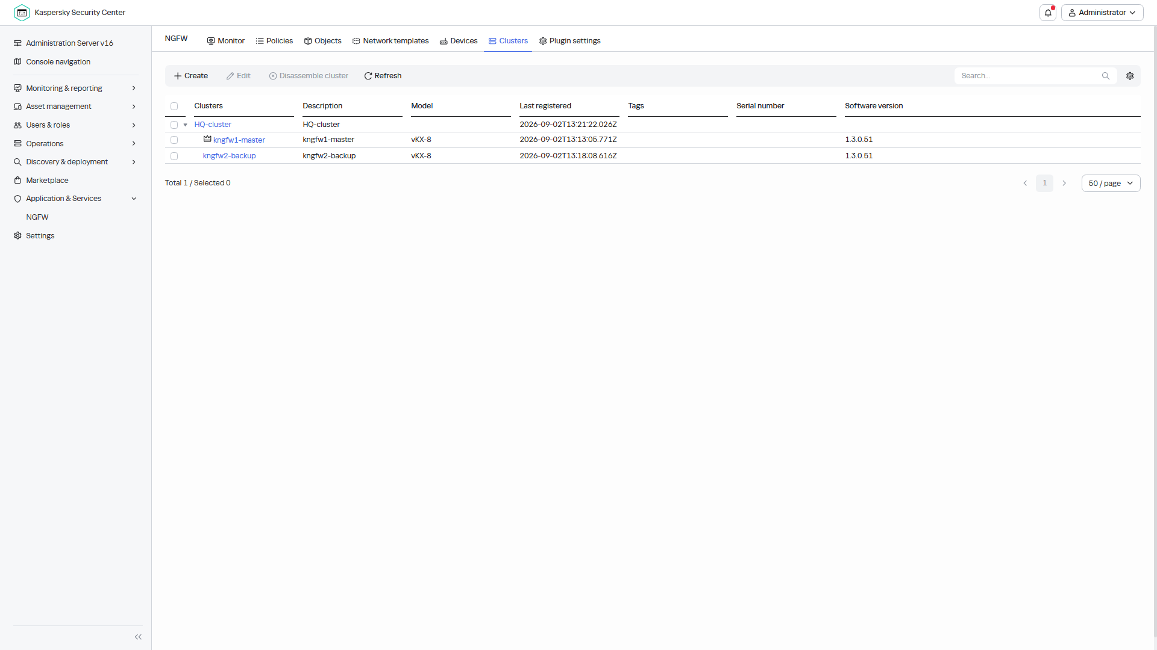Click page number 1
Screen dimensions: 1157x650
1045,184
